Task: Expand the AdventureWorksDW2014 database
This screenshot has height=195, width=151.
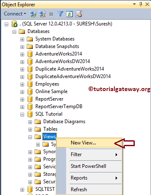Action: (22, 62)
